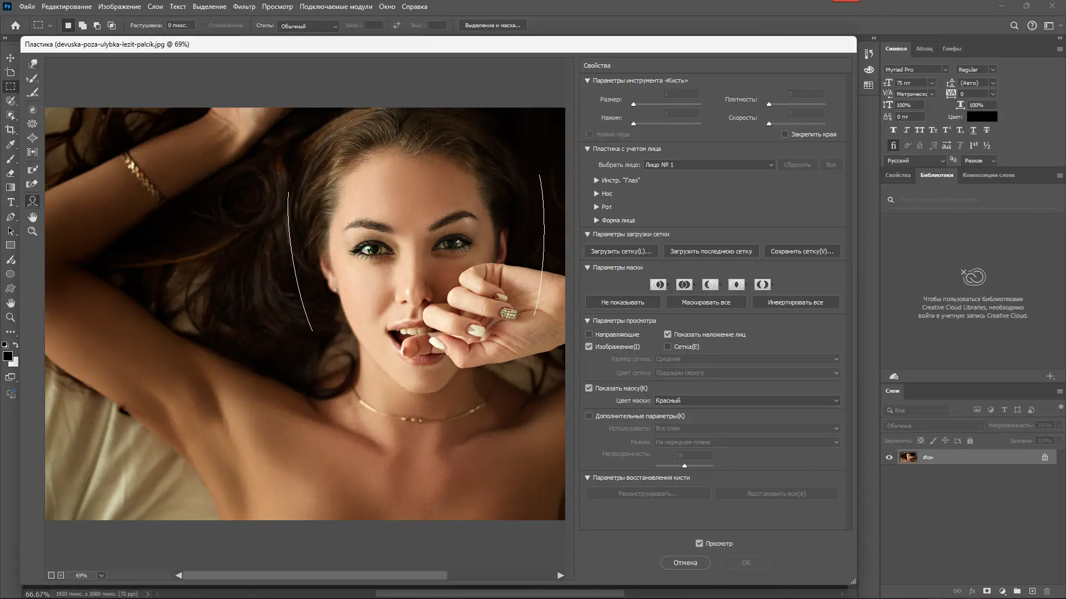Select the Forward Warp tool
Image resolution: width=1066 pixels, height=599 pixels.
click(x=33, y=64)
